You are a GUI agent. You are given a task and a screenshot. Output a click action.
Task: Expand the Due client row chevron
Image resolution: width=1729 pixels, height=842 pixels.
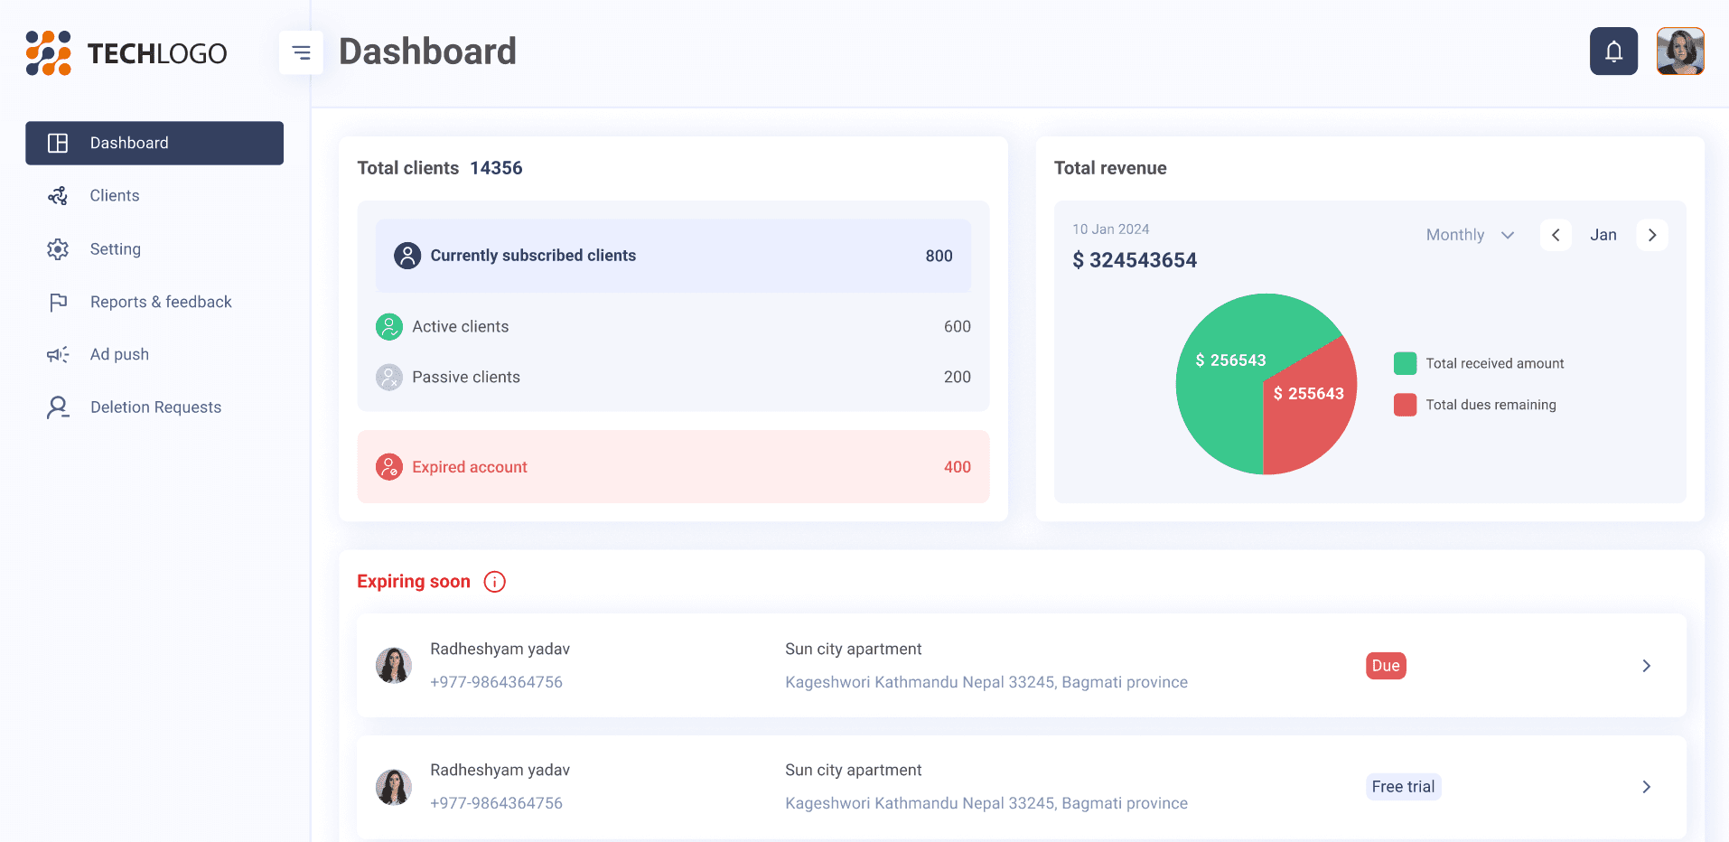point(1646,666)
